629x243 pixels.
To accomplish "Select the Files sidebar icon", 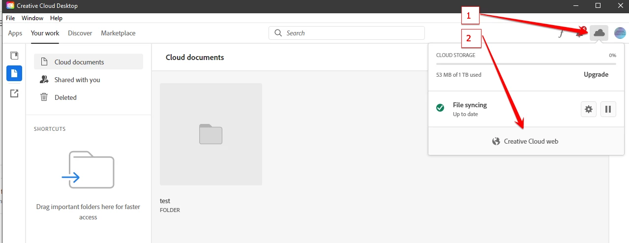I will 14,73.
